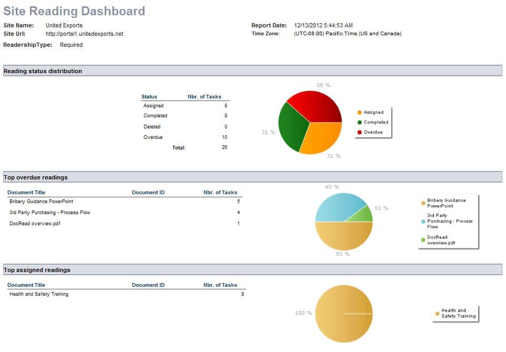
Task: Click the DocRead overview.pdf legend label
Action: (x=441, y=240)
